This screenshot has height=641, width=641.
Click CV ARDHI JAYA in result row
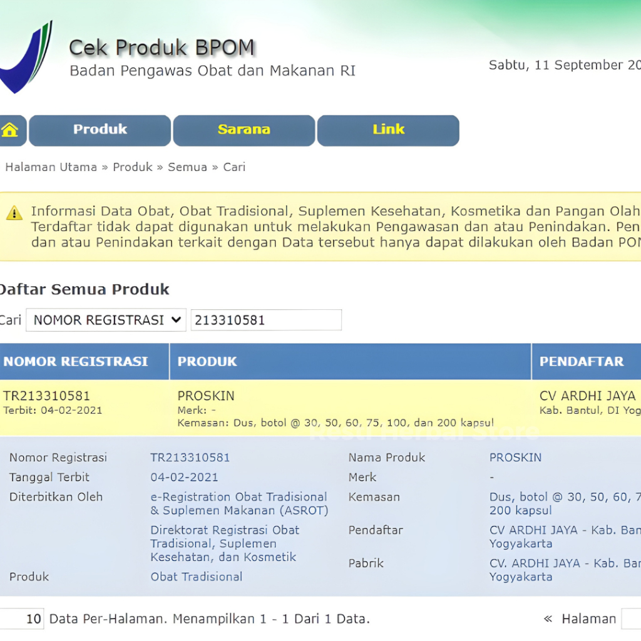click(587, 396)
